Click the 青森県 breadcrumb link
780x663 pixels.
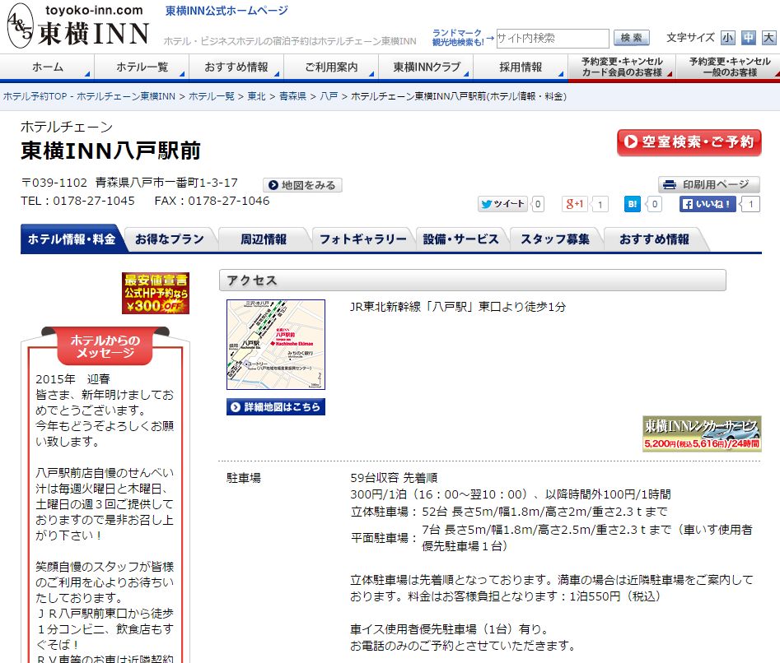292,96
